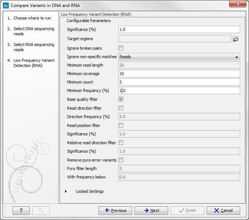Click the Low Frequency Variant Detection (RNA) panel header
The image size is (249, 220).
(96, 14)
